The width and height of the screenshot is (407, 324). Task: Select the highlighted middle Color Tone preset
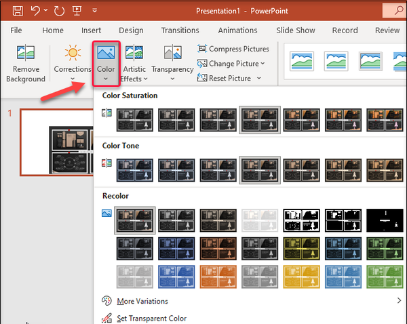[x=260, y=170]
